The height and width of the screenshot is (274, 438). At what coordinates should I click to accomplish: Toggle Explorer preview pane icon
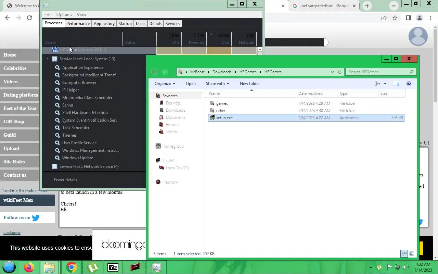397,84
